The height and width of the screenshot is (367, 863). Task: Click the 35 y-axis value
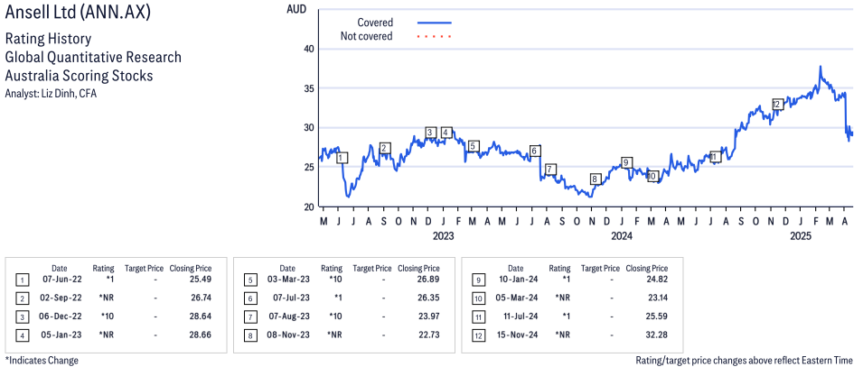pyautogui.click(x=308, y=88)
